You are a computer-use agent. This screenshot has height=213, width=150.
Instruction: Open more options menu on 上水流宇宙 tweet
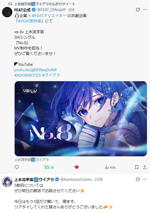[x=145, y=179]
